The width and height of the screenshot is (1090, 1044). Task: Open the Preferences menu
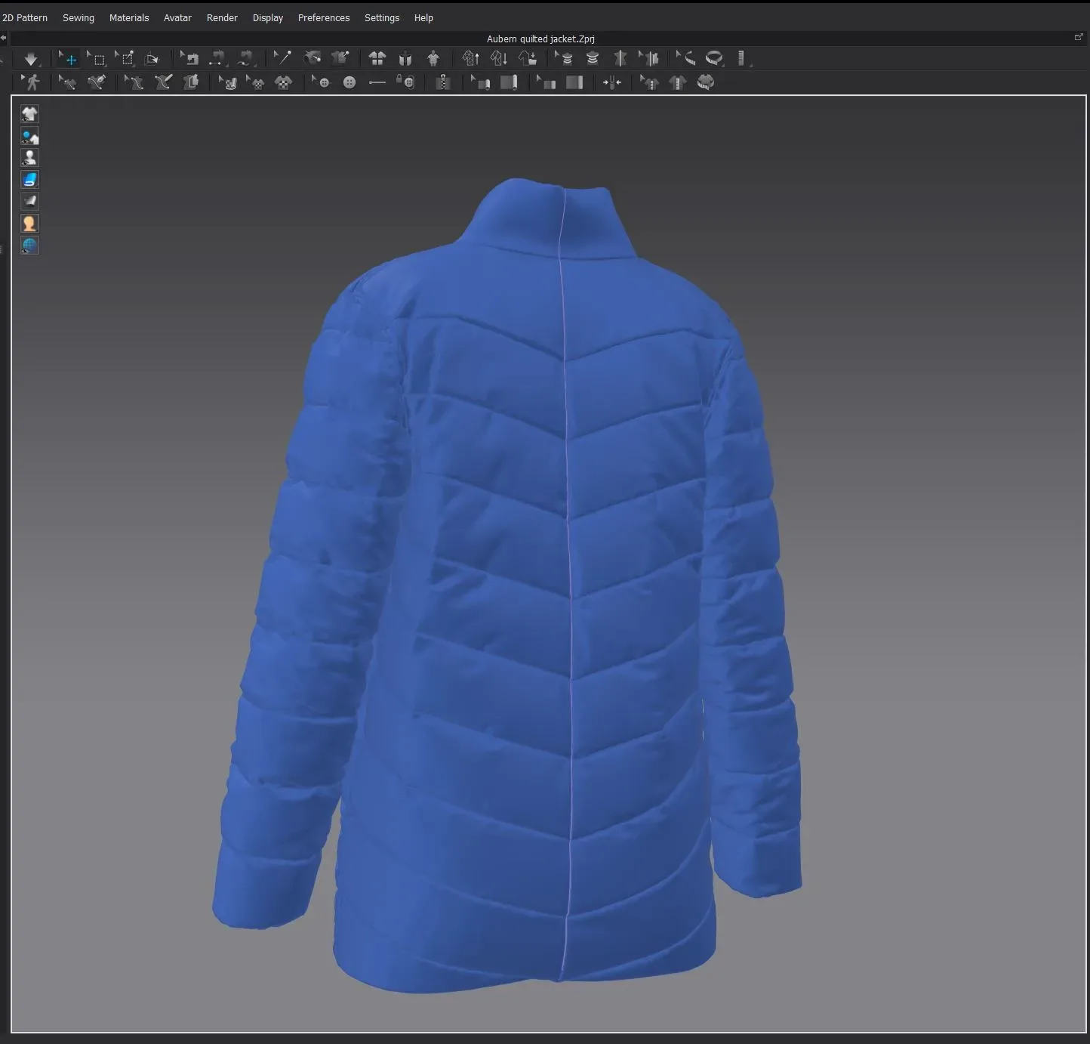[x=324, y=17]
